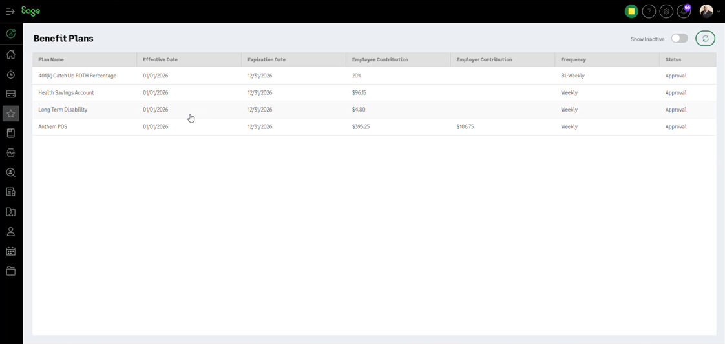Open the pay card icon in sidebar
This screenshot has width=725, height=344.
point(11,94)
